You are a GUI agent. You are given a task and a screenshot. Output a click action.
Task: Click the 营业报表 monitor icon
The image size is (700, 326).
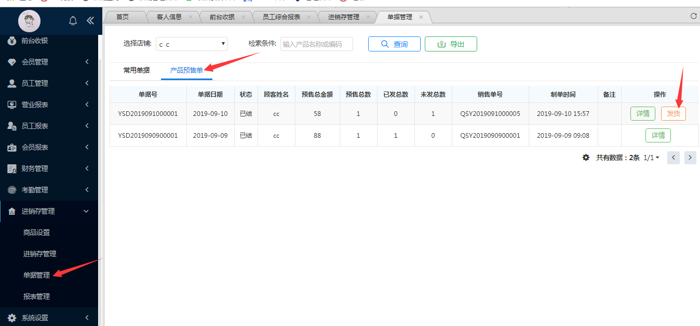12,105
